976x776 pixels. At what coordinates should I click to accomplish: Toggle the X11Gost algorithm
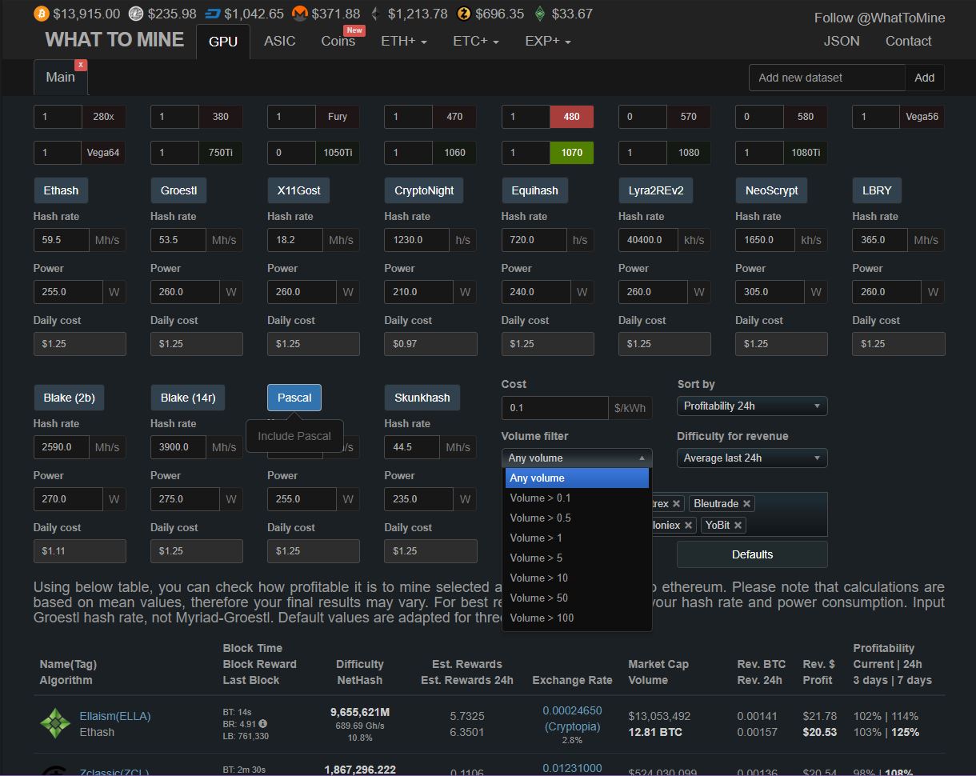click(298, 190)
